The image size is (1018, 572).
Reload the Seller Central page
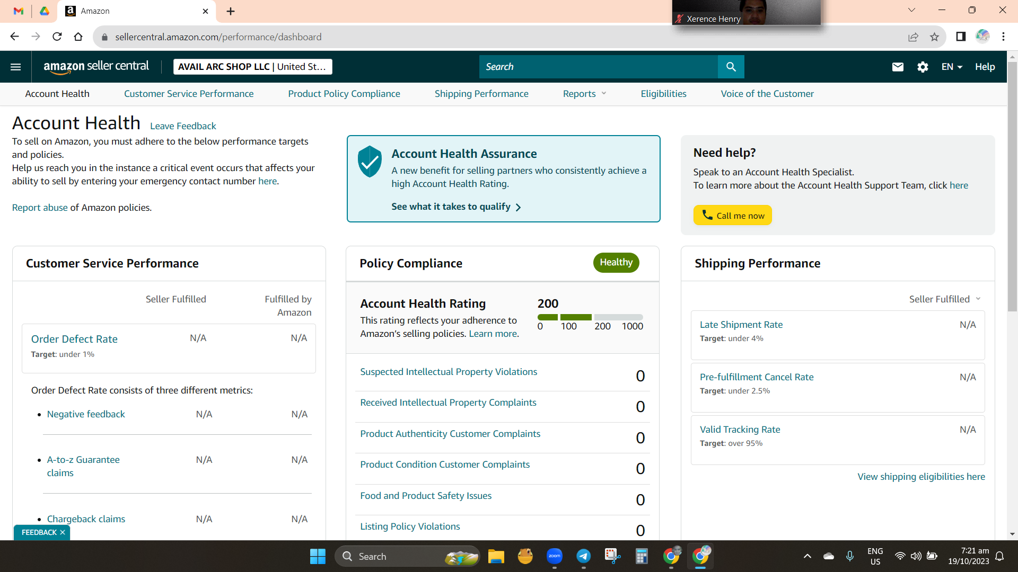click(57, 37)
